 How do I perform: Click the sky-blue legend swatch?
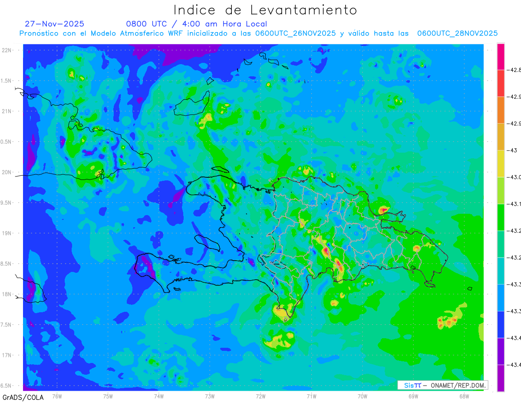(501, 297)
